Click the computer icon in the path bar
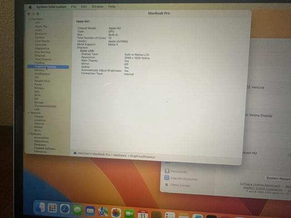291x218 pixels. click(75, 153)
